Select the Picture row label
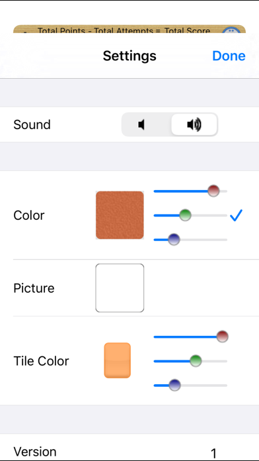The image size is (259, 461). (34, 288)
